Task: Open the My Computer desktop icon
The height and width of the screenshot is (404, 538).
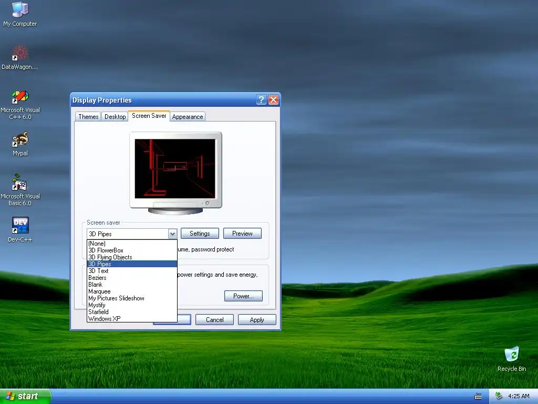Action: (20, 14)
